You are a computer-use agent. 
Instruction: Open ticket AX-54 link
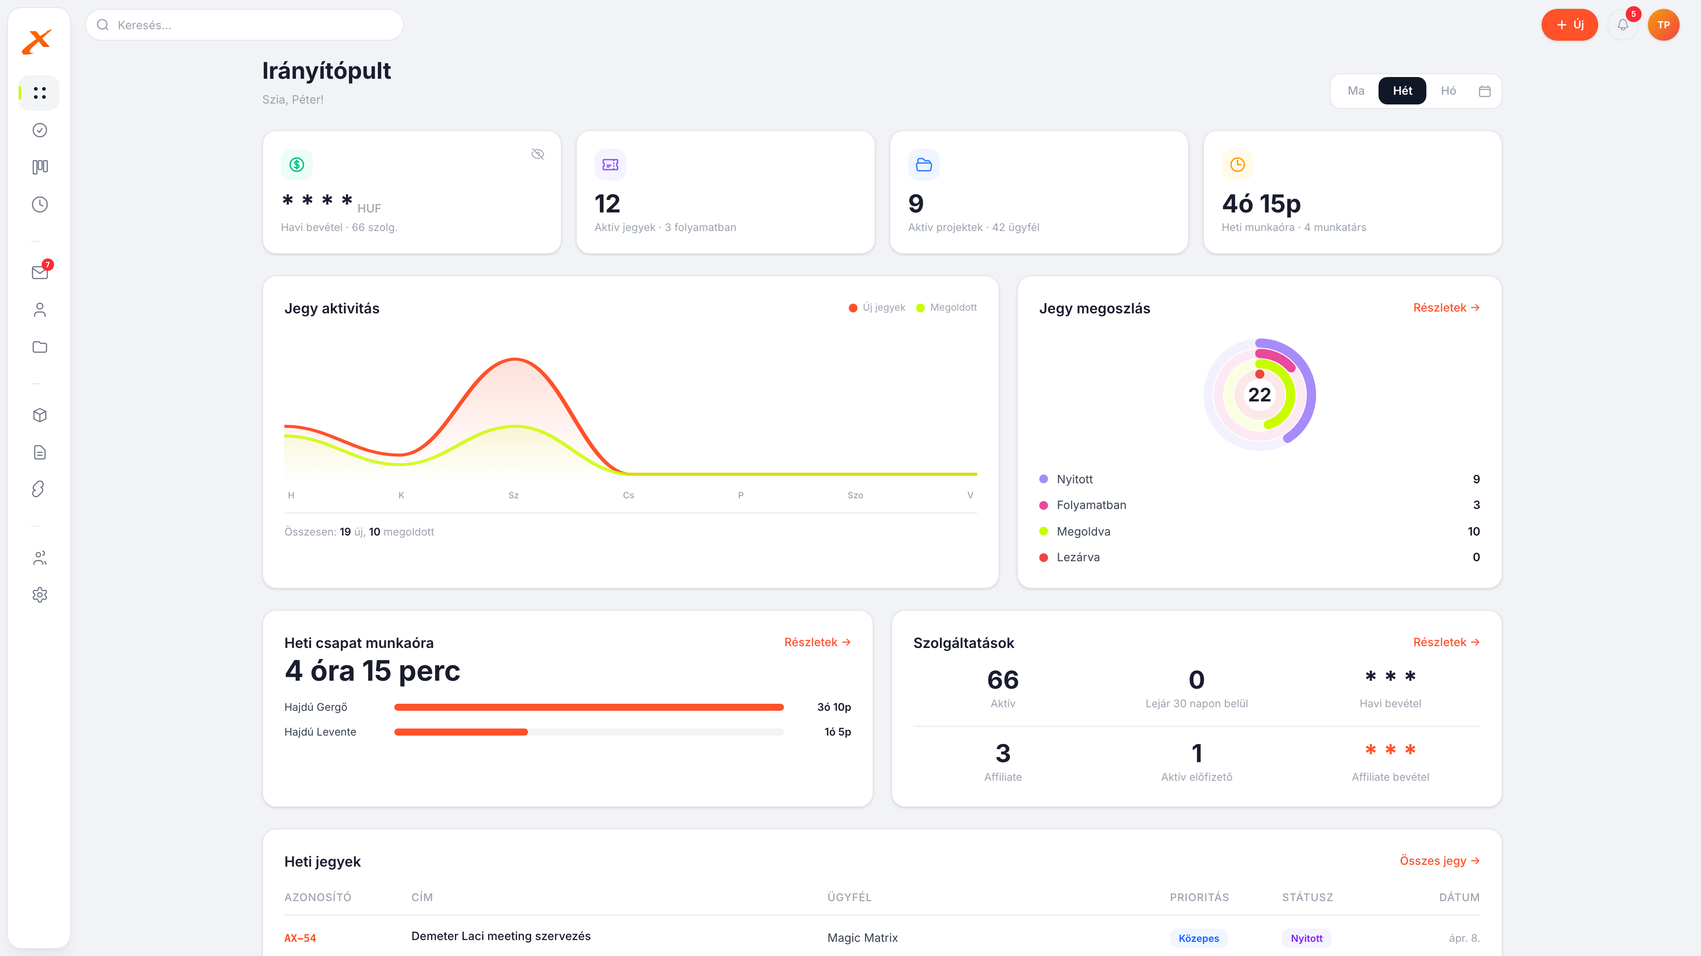[300, 937]
